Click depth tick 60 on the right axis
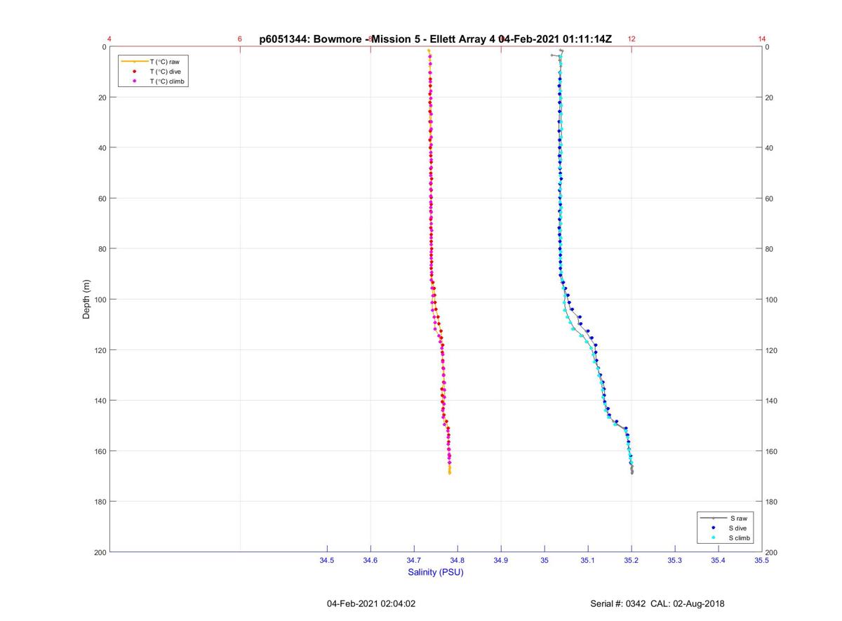 pos(770,199)
